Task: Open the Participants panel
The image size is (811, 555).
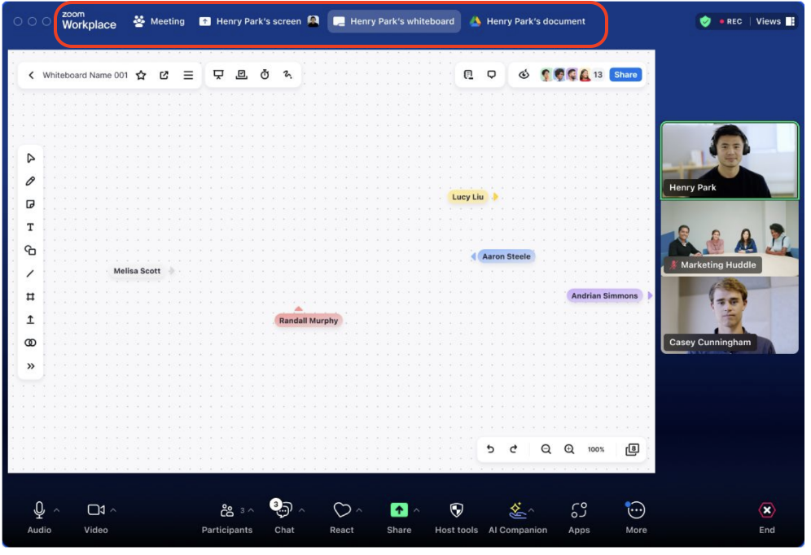Action: tap(227, 518)
